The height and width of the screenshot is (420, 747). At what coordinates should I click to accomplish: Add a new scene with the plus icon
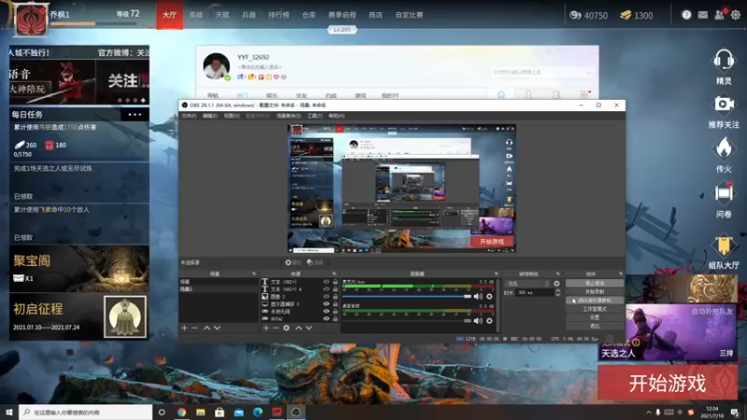click(x=184, y=328)
